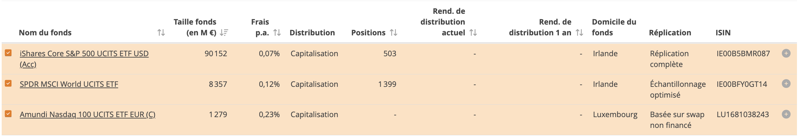The image size is (801, 138).
Task: Select ISIN IE00B5BMR087 cell
Action: [x=743, y=54]
